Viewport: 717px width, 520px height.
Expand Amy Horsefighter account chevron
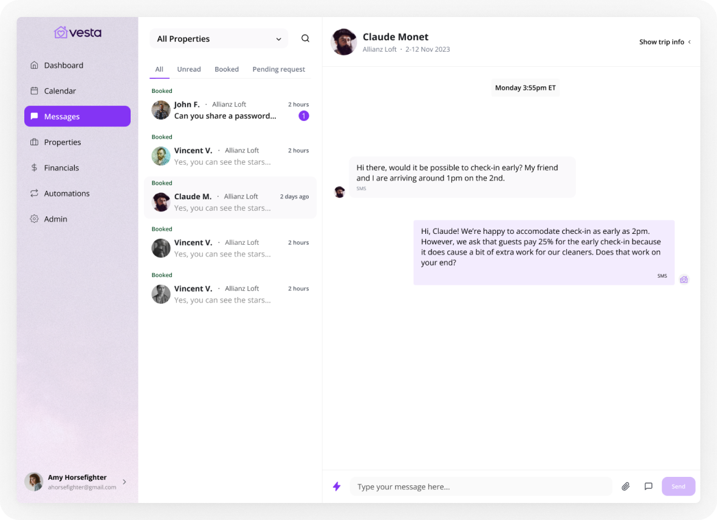125,482
